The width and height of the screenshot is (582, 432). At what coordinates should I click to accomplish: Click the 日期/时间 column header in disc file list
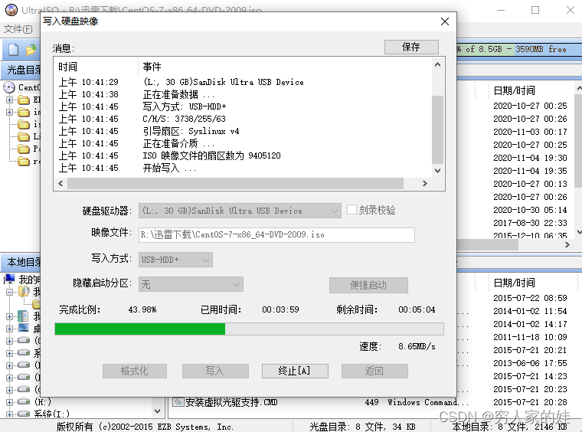pos(515,90)
